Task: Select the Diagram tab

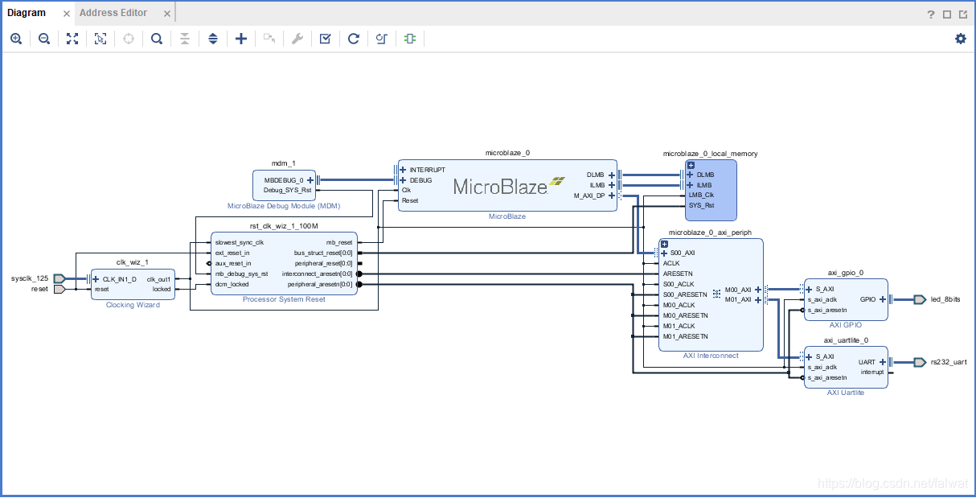Action: pyautogui.click(x=27, y=13)
